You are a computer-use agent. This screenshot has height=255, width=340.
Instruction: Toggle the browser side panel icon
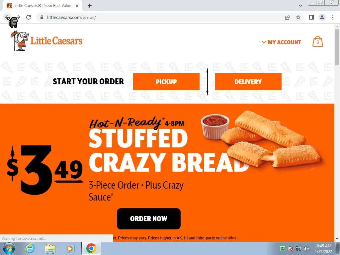pos(311,17)
